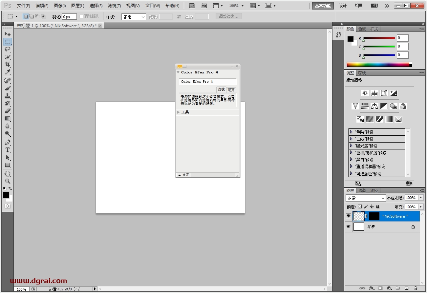Enable subtract from selection mode

click(x=37, y=16)
